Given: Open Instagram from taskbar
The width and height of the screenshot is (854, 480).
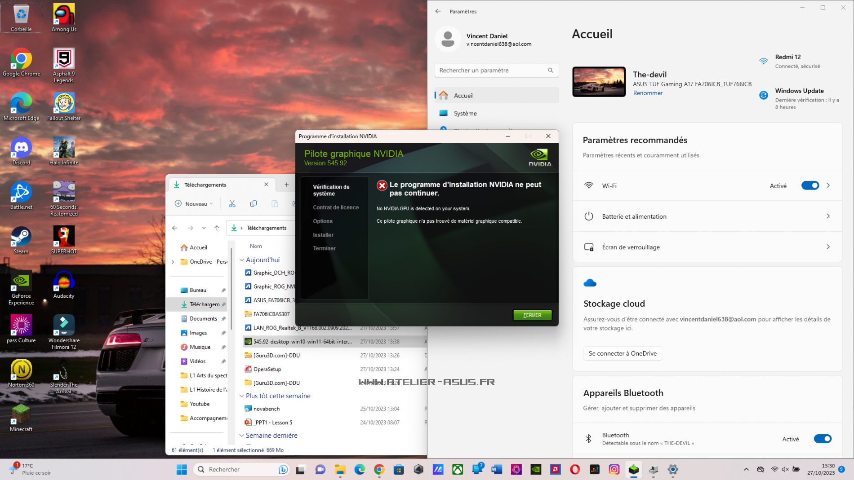Looking at the screenshot, I should tap(614, 470).
